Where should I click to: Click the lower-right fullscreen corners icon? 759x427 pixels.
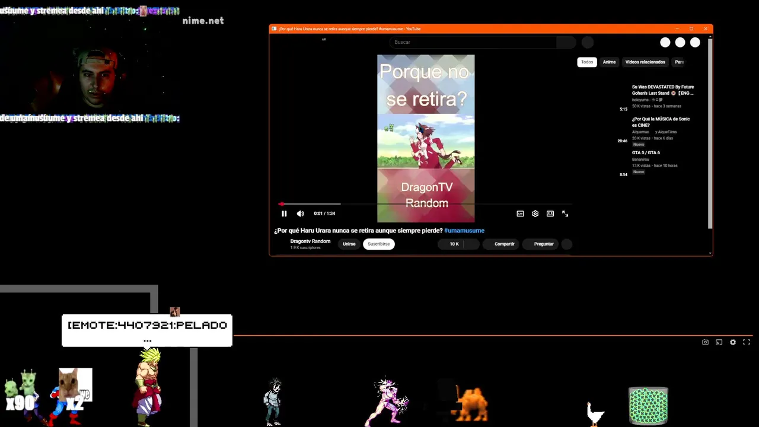747,342
